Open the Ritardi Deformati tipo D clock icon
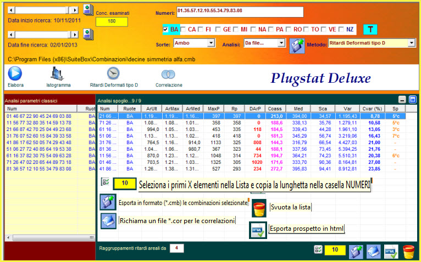The image size is (421, 262). coord(113,73)
